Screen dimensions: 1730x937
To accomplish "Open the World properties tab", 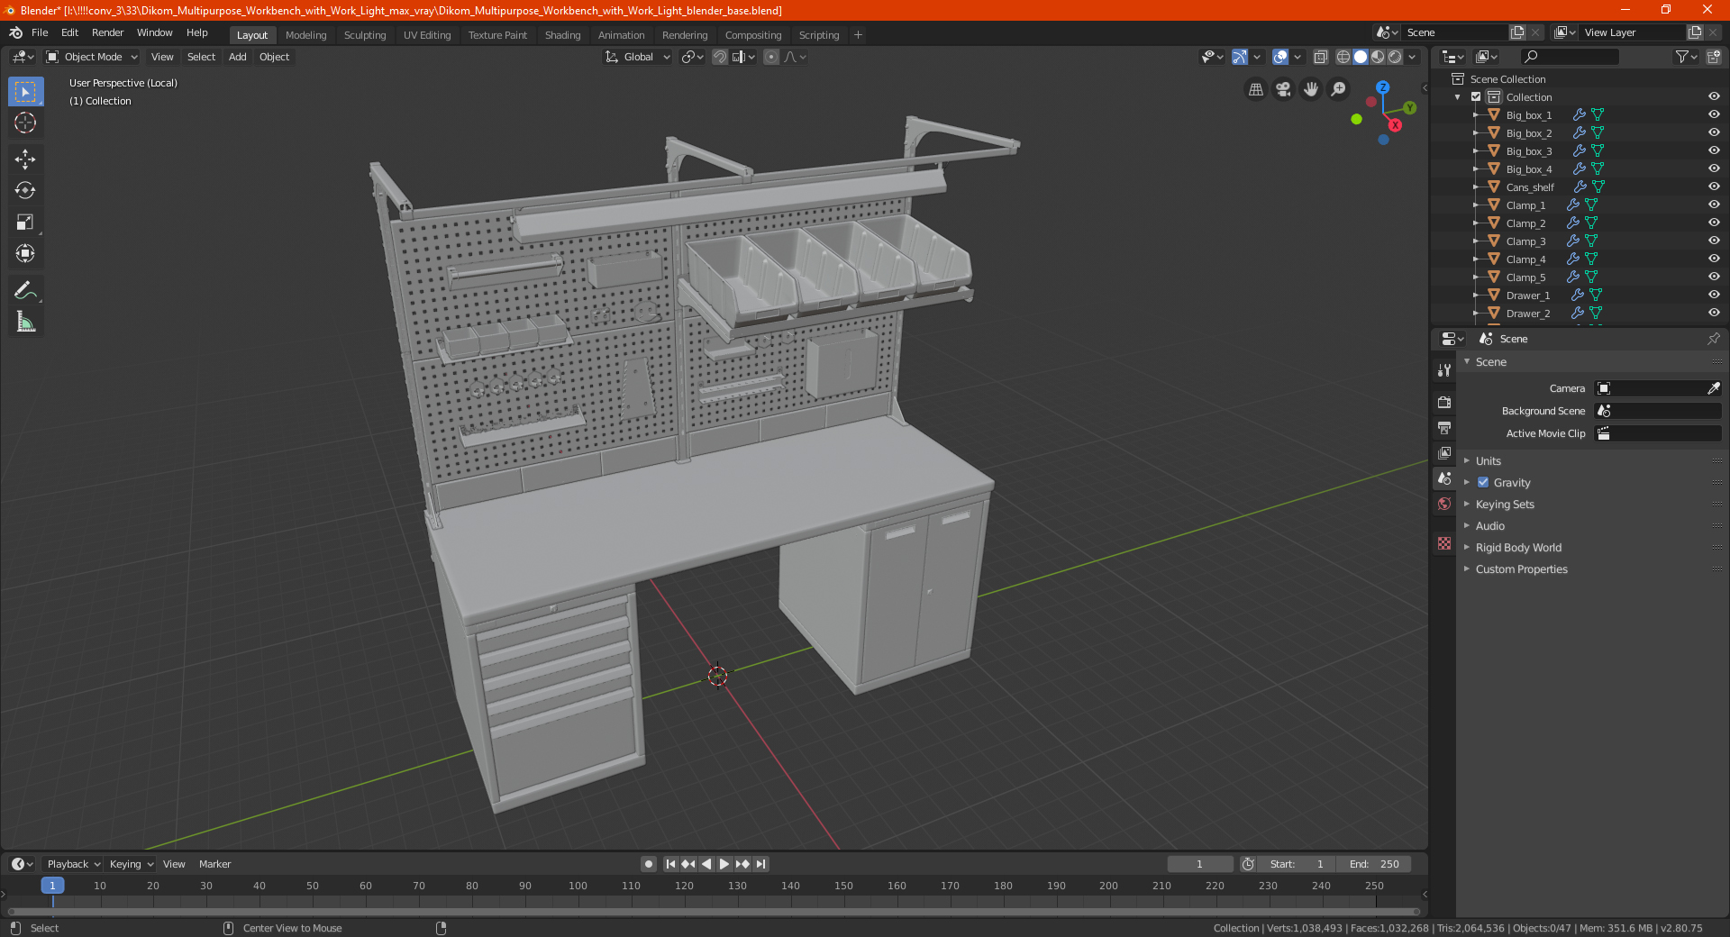I will click(x=1444, y=504).
